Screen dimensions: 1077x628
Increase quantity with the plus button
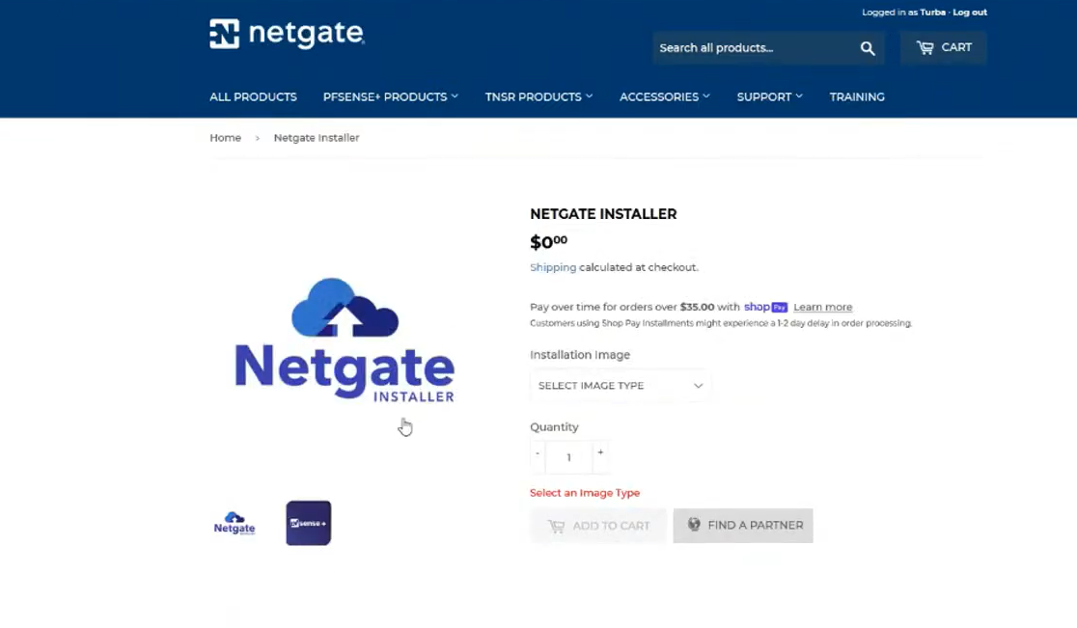tap(600, 452)
